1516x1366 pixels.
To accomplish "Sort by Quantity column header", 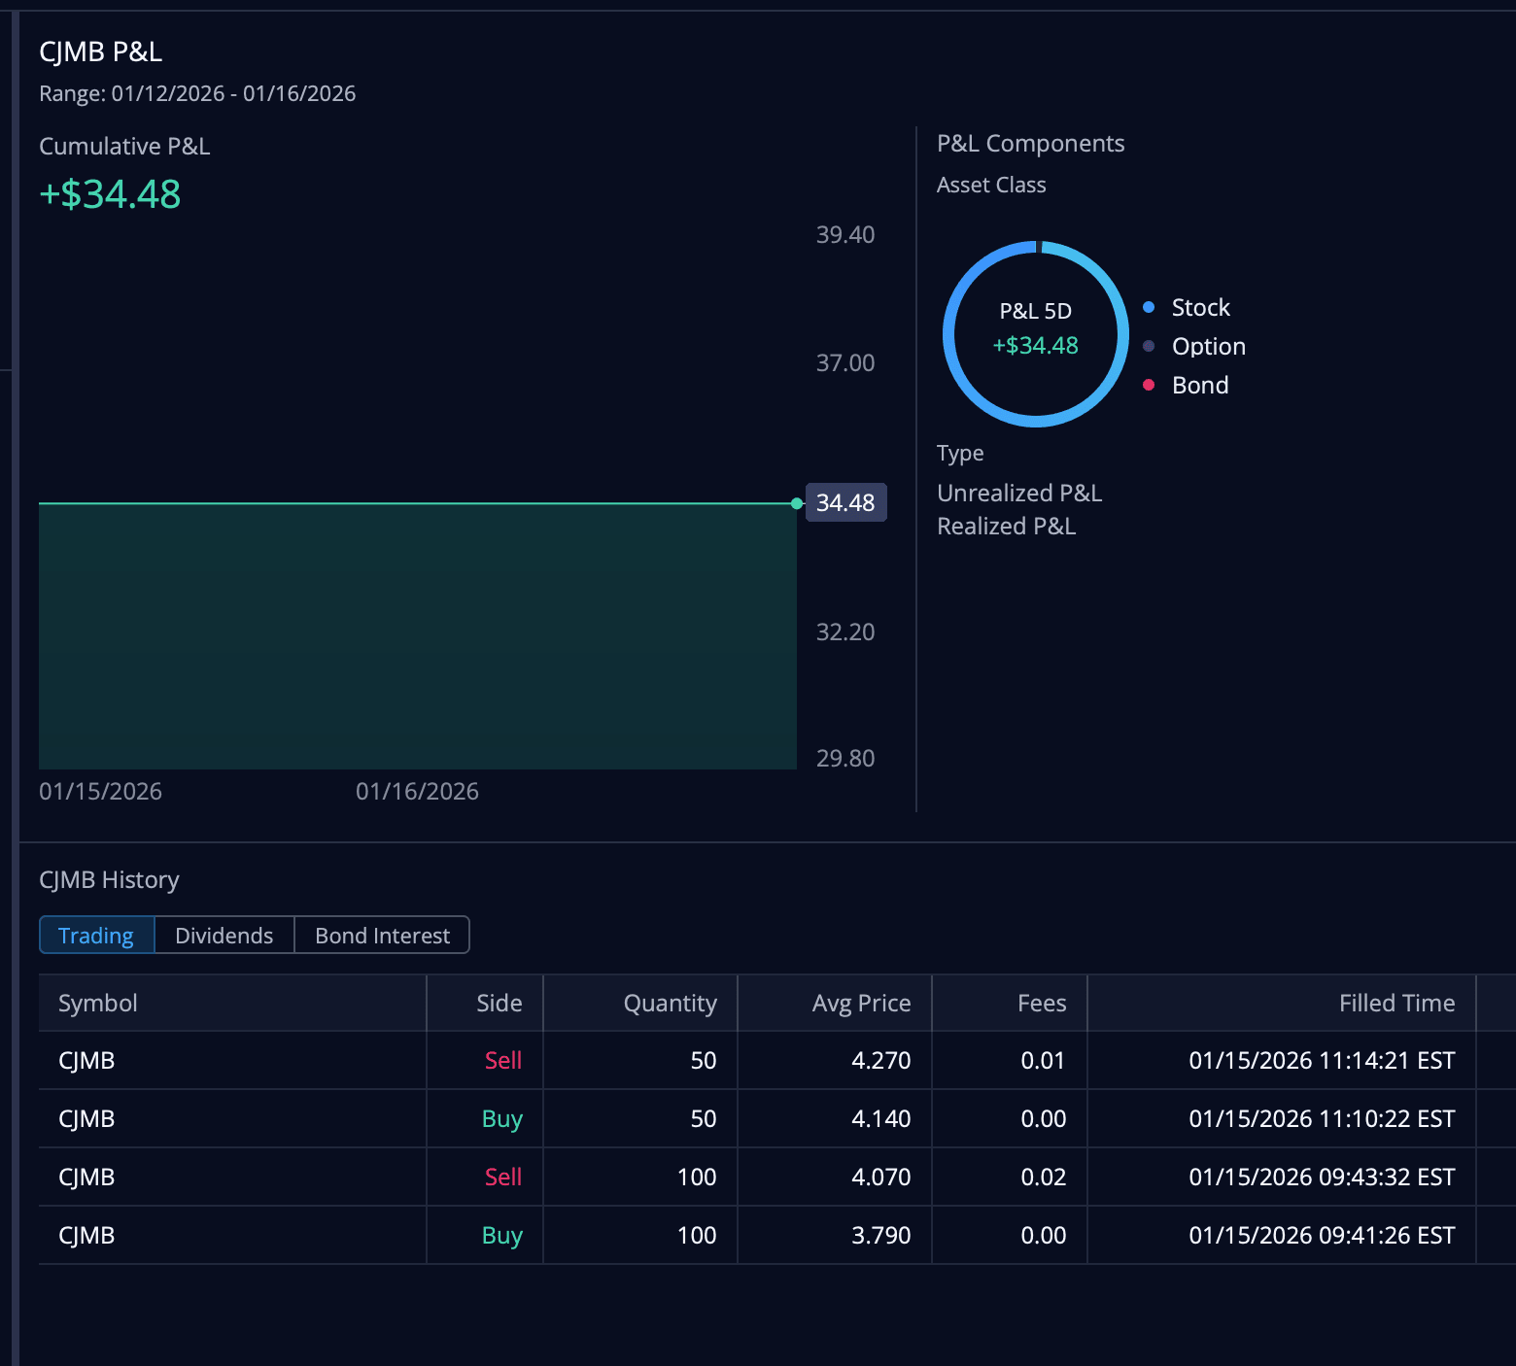I will tap(670, 1003).
